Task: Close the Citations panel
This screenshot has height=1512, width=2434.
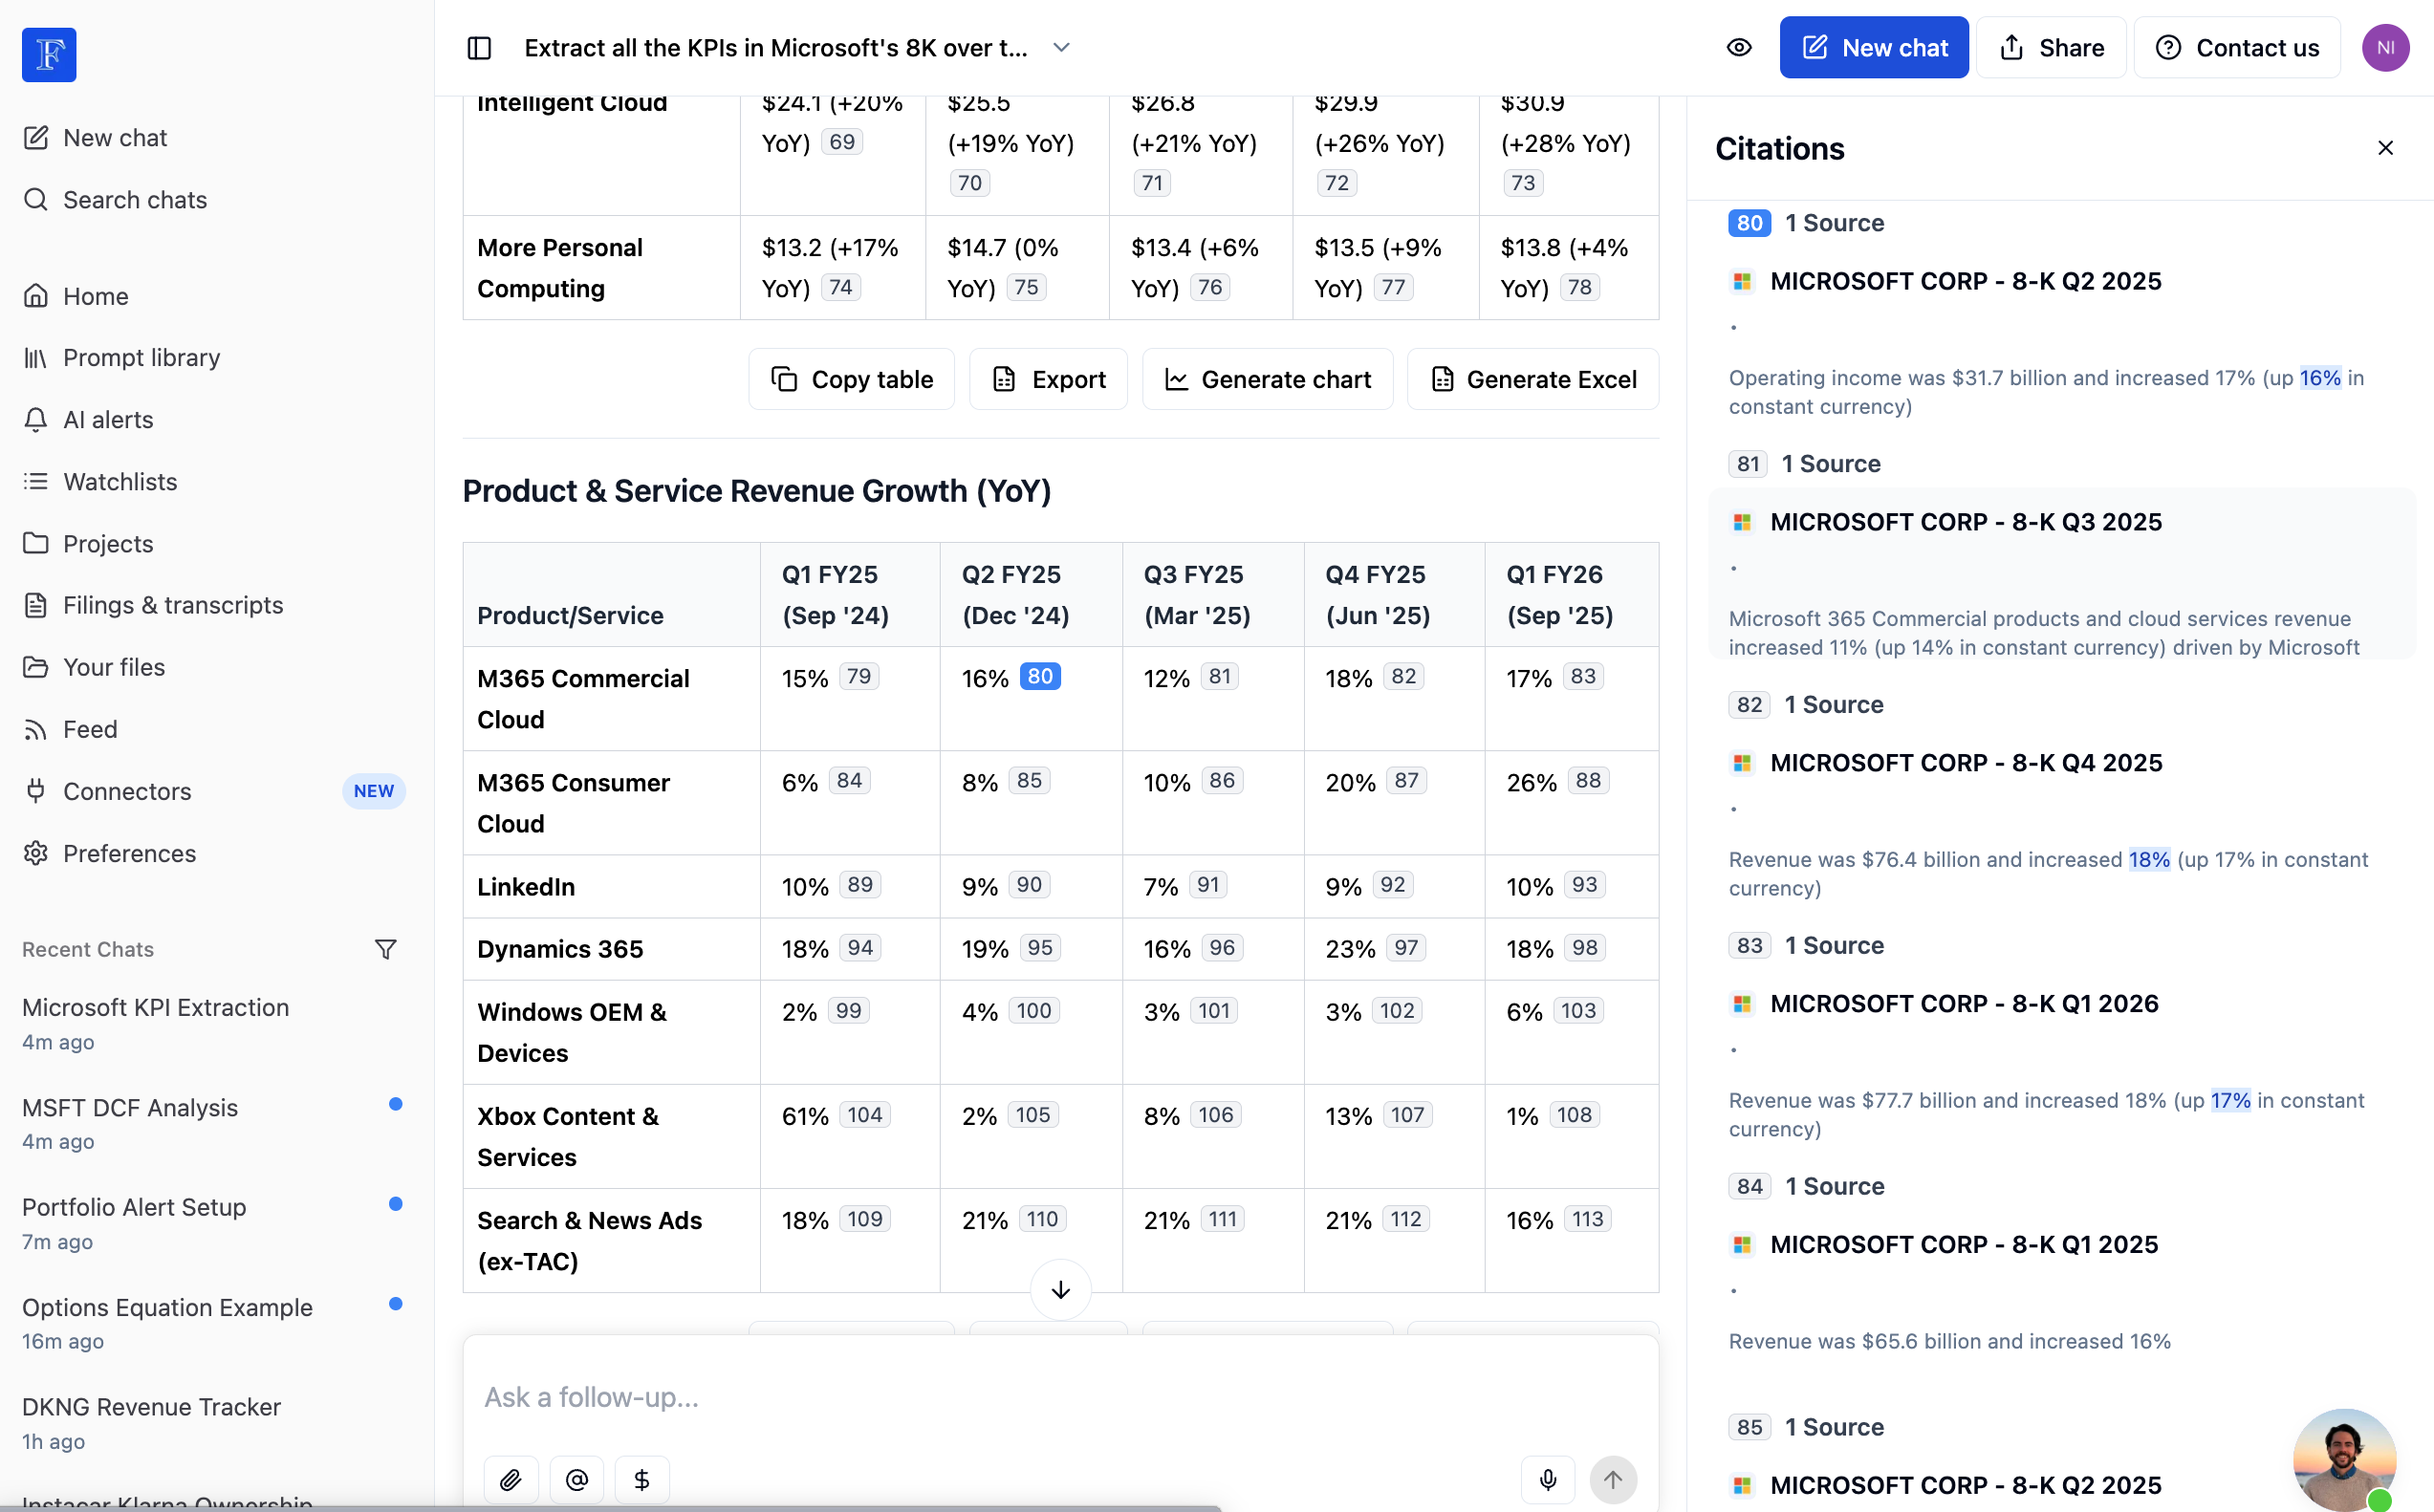Action: (2385, 148)
